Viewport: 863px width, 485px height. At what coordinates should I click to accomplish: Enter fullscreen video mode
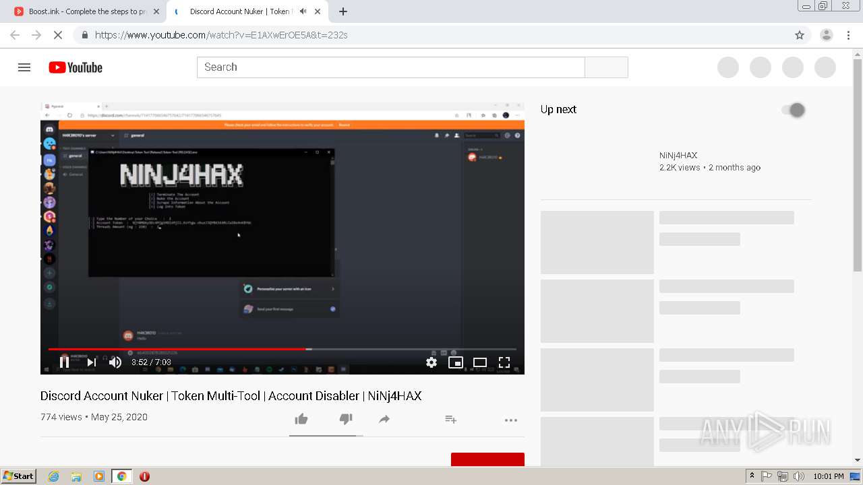coord(504,362)
